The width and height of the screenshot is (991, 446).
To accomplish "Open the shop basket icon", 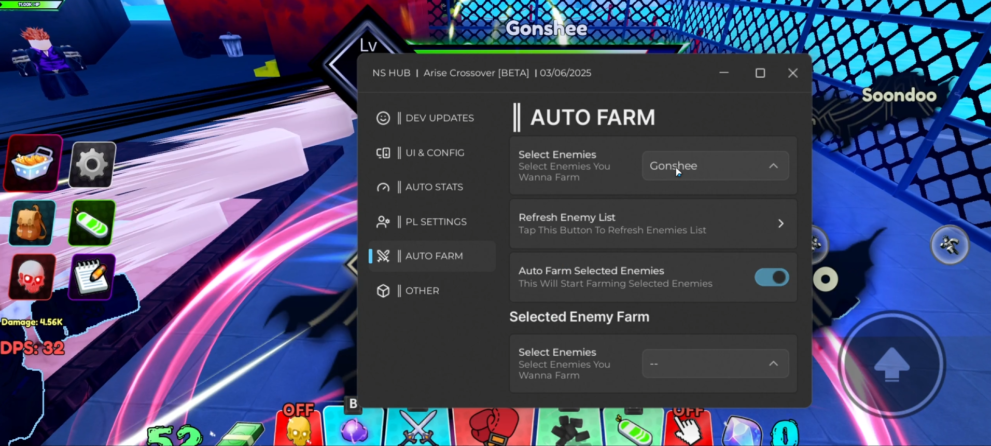I will point(33,163).
